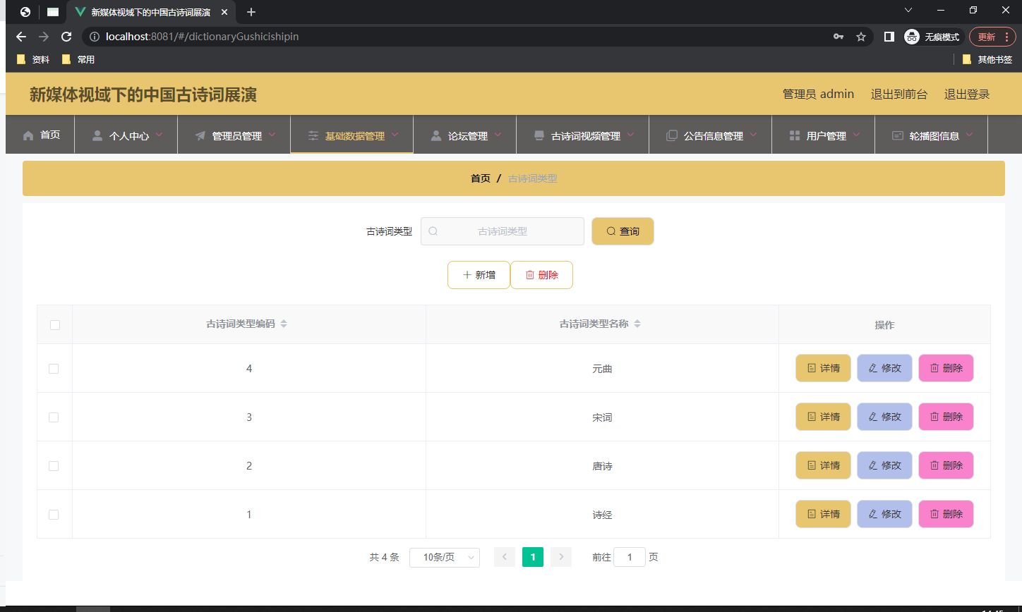Click the 查询 search button
Screen dimensions: 1022x612
623,231
